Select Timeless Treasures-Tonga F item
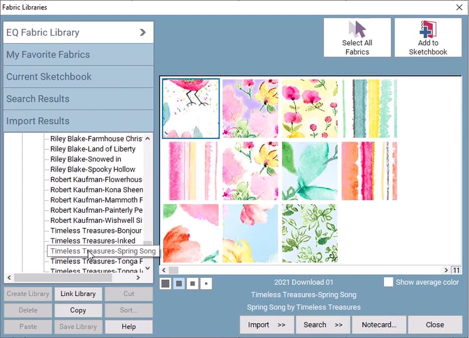The width and height of the screenshot is (469, 338). 96,261
